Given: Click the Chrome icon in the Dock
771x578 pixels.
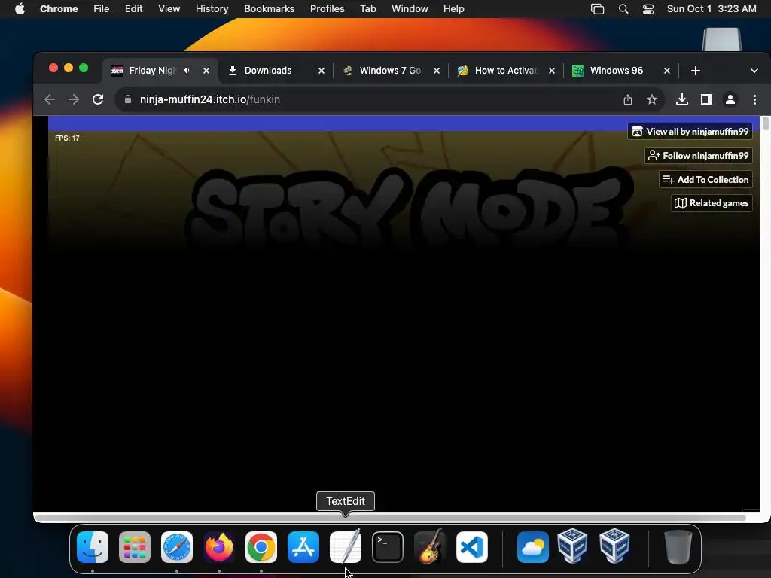Looking at the screenshot, I should click(x=261, y=547).
